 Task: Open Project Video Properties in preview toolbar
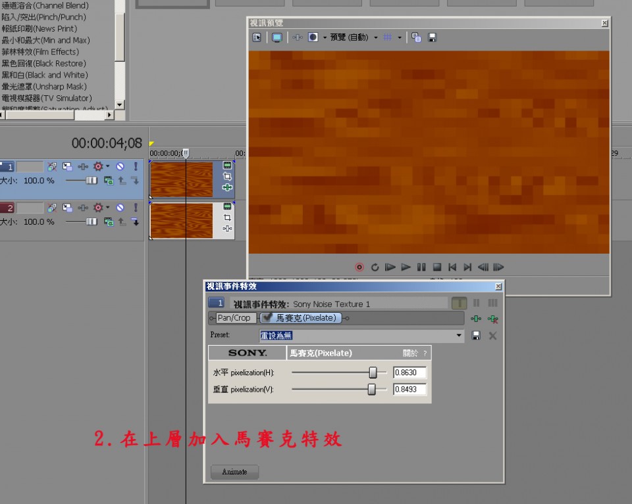point(257,37)
